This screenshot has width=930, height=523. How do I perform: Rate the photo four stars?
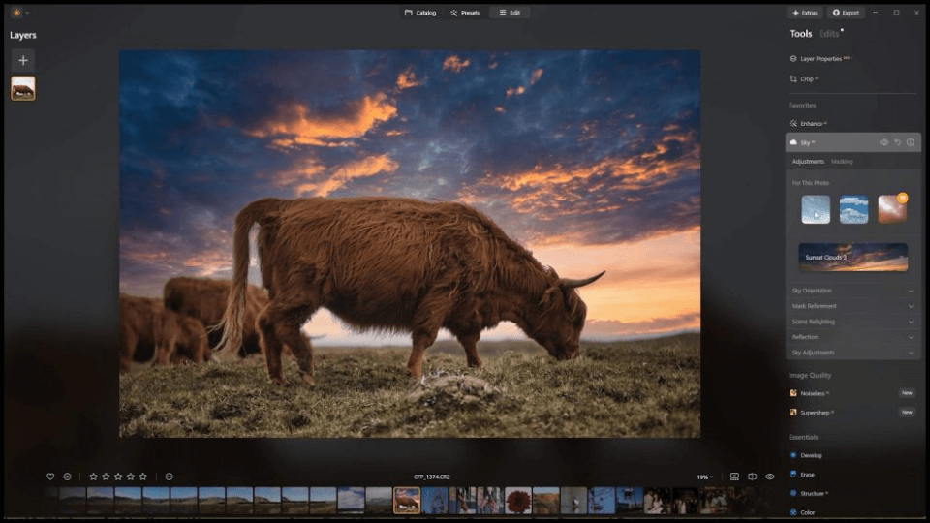[131, 477]
